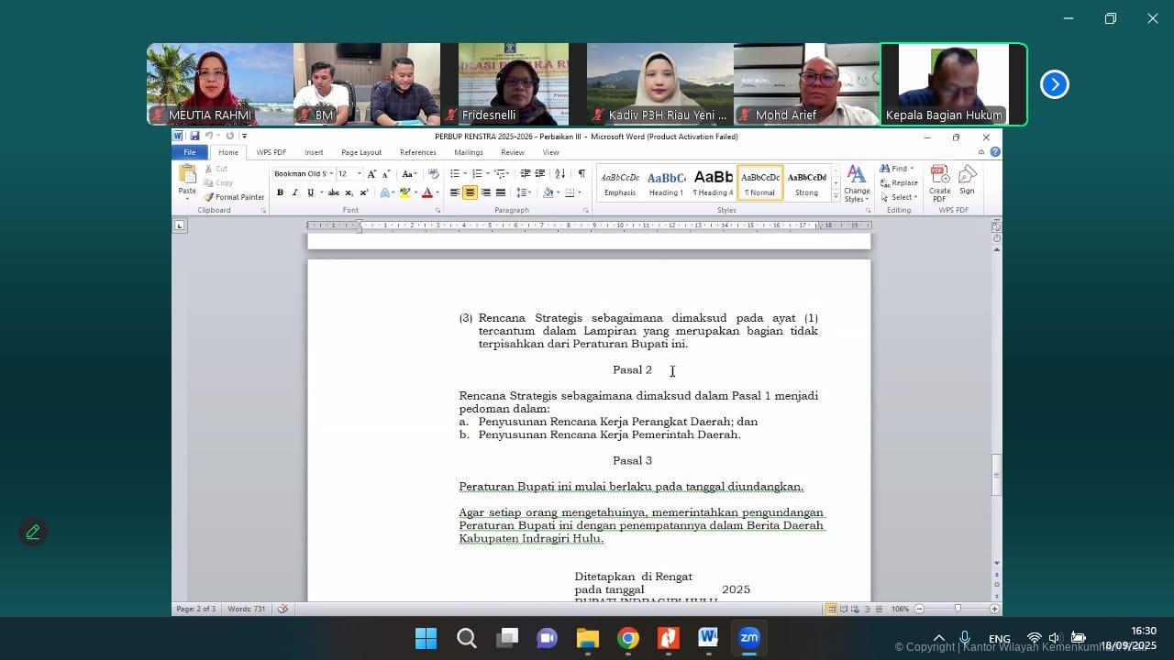Click the Replace button
The image size is (1174, 660).
[899, 182]
